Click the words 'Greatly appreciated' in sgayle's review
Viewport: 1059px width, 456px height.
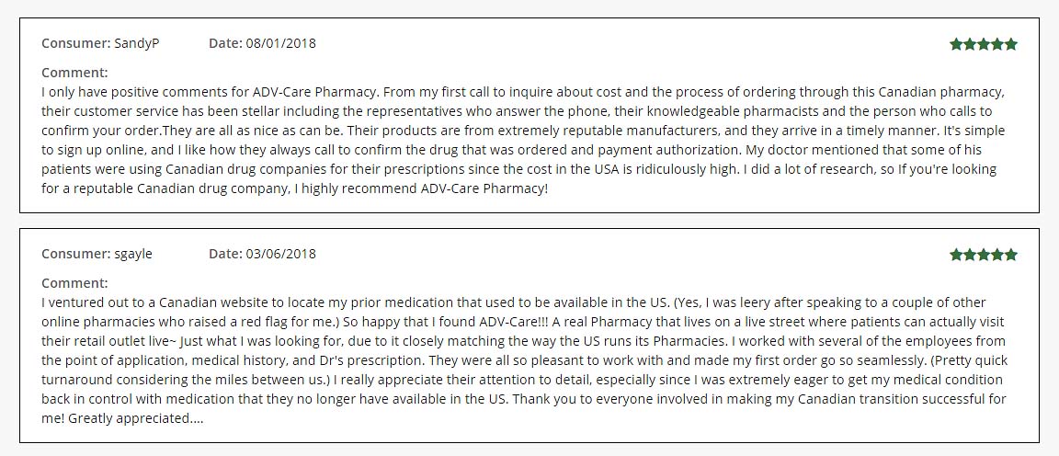(x=129, y=419)
